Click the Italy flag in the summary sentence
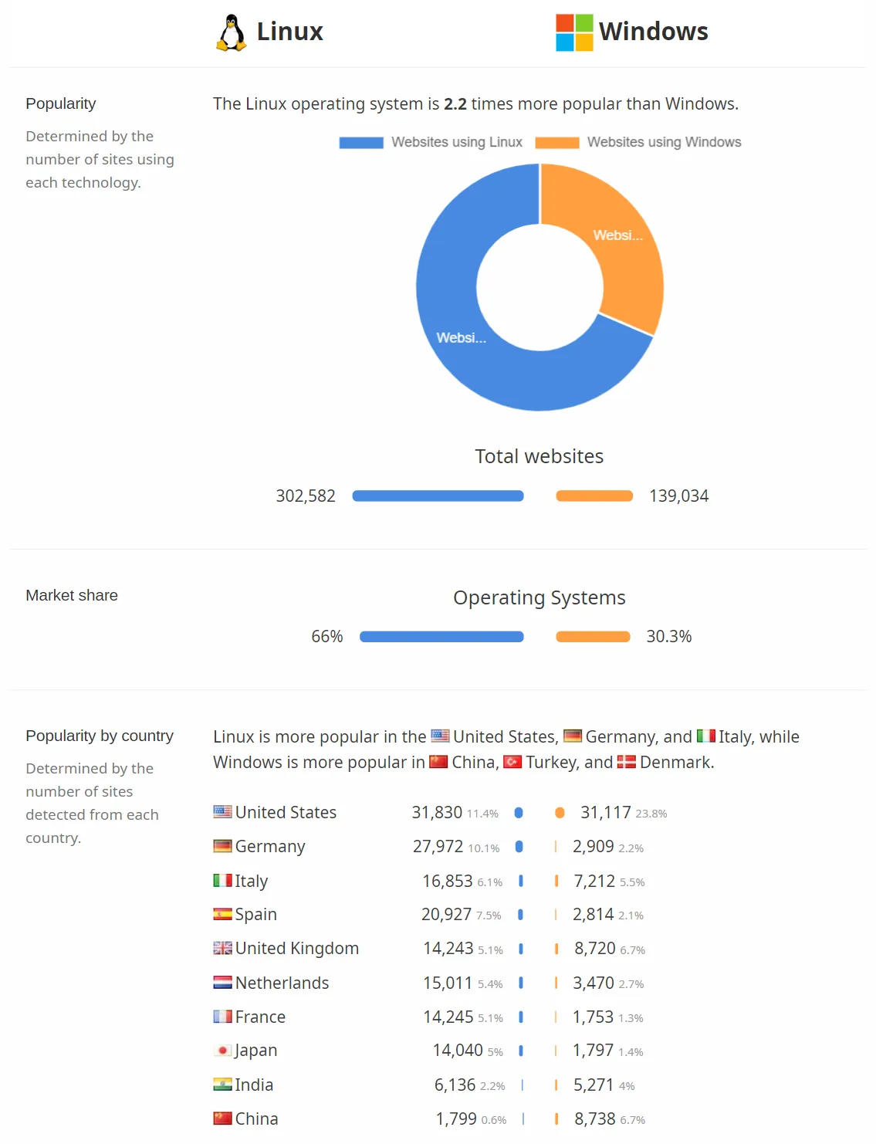The width and height of the screenshot is (876, 1144). click(x=705, y=736)
